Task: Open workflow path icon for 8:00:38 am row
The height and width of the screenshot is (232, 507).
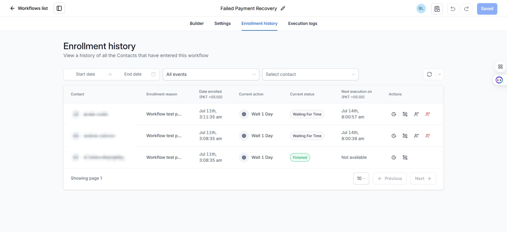Action: pos(405,136)
